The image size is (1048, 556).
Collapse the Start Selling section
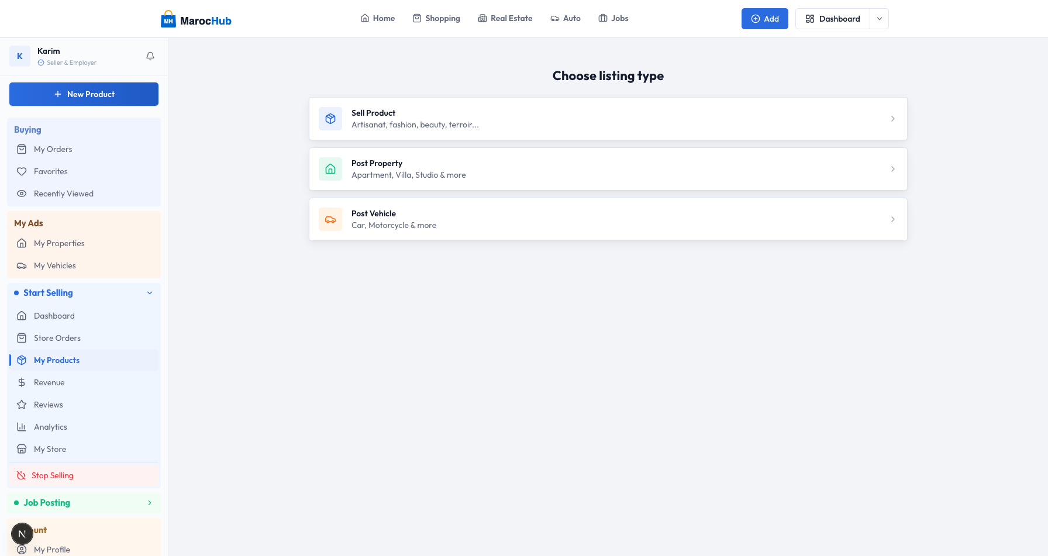pos(150,293)
